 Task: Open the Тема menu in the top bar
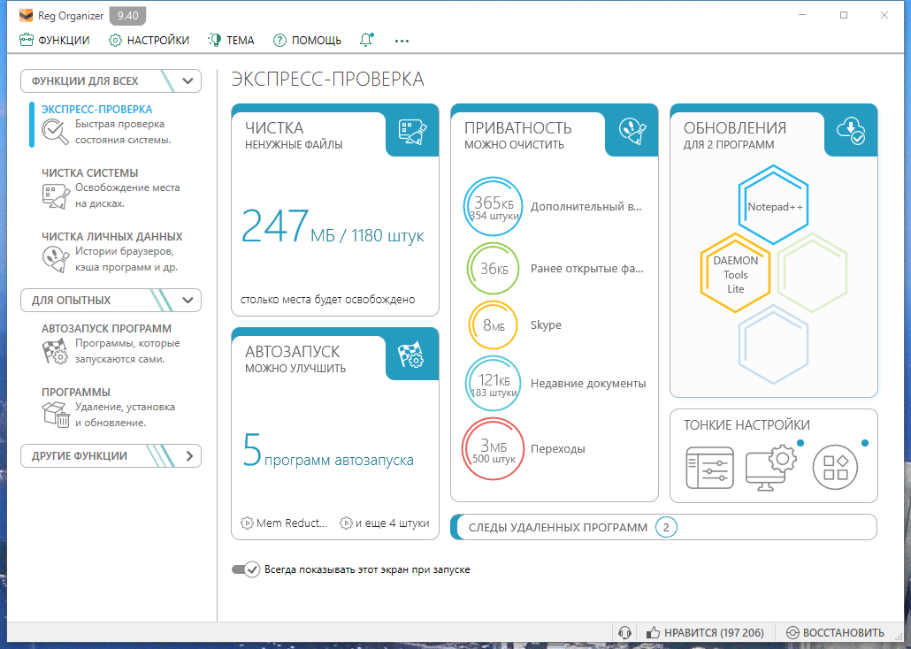231,40
